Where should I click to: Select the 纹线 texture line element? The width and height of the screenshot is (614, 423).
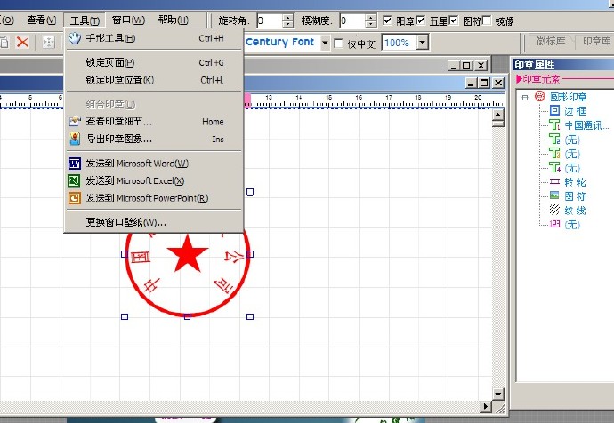tap(554, 211)
